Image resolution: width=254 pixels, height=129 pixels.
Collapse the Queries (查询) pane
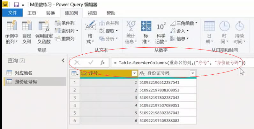point(63,60)
